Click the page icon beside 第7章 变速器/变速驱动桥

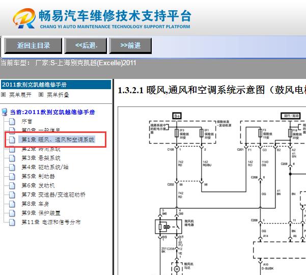click(12, 195)
